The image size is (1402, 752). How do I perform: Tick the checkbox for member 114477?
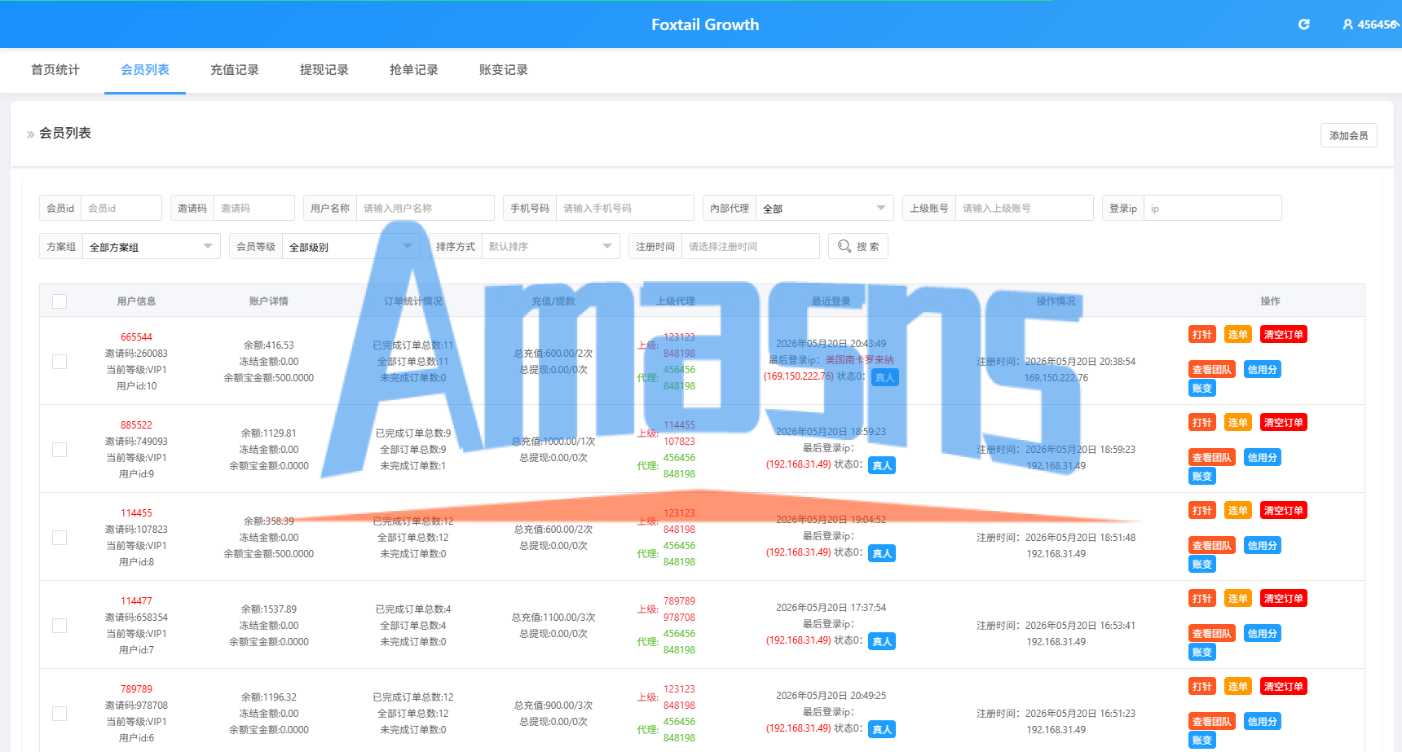60,626
